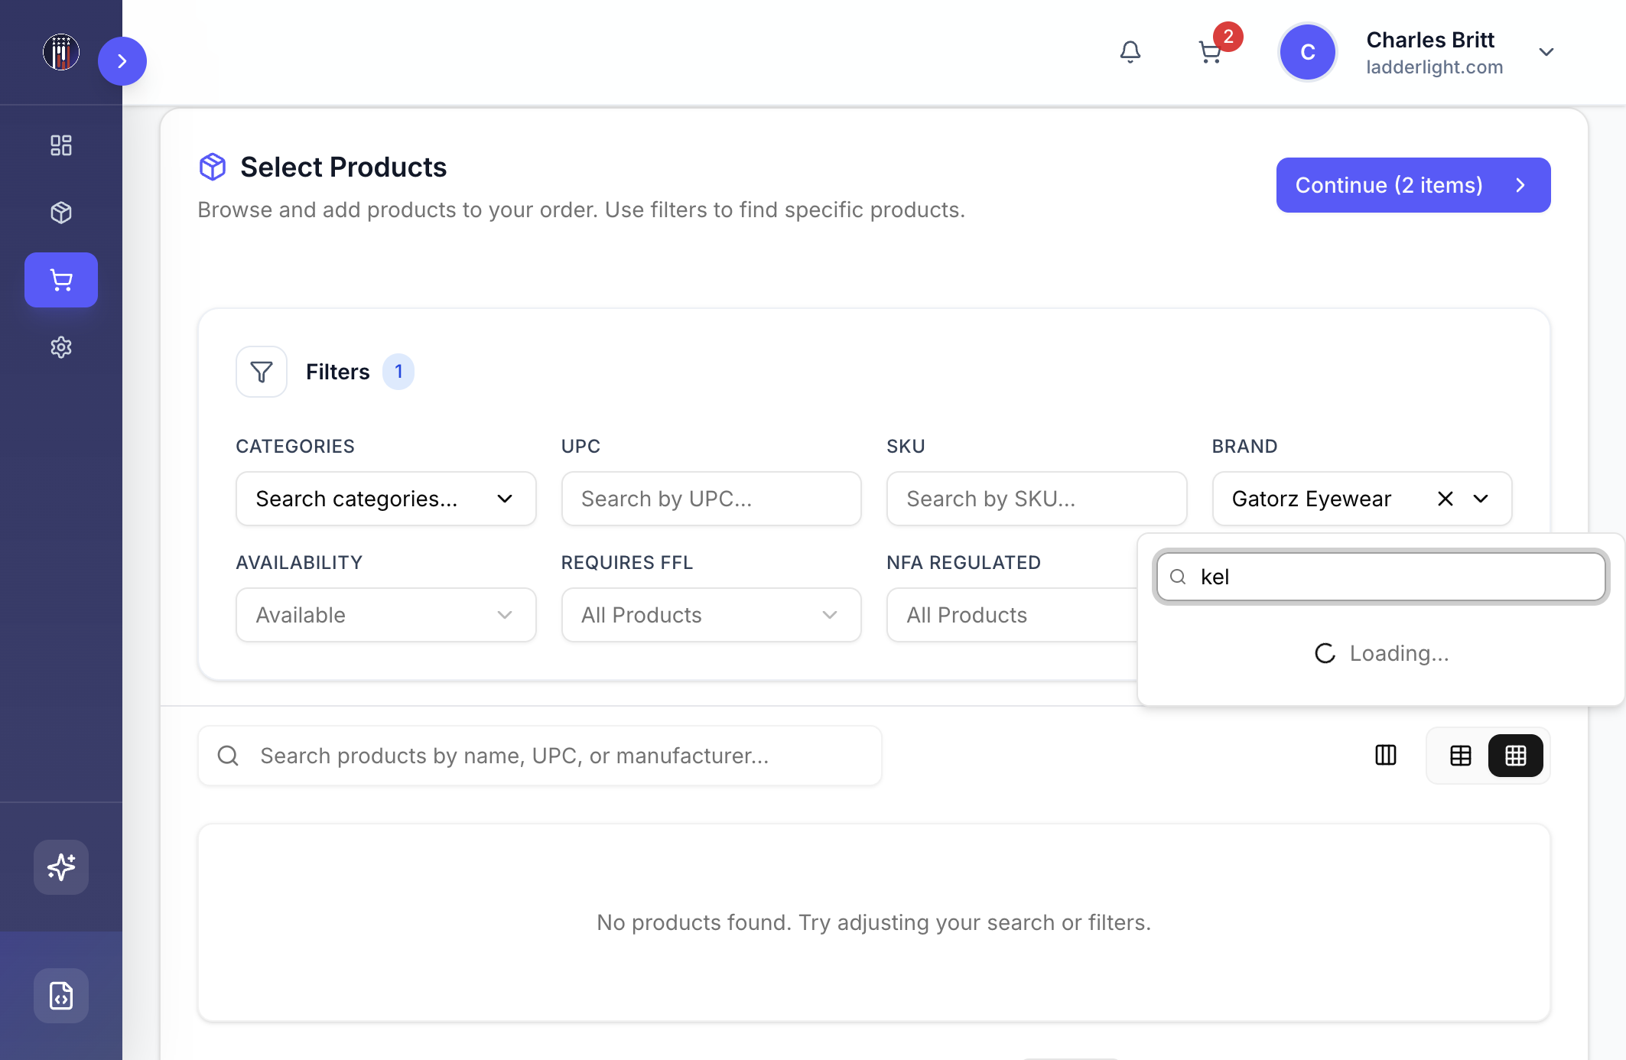Screen dimensions: 1626x1060
Task: Open the NFA Regulated dropdown
Action: pos(1011,615)
